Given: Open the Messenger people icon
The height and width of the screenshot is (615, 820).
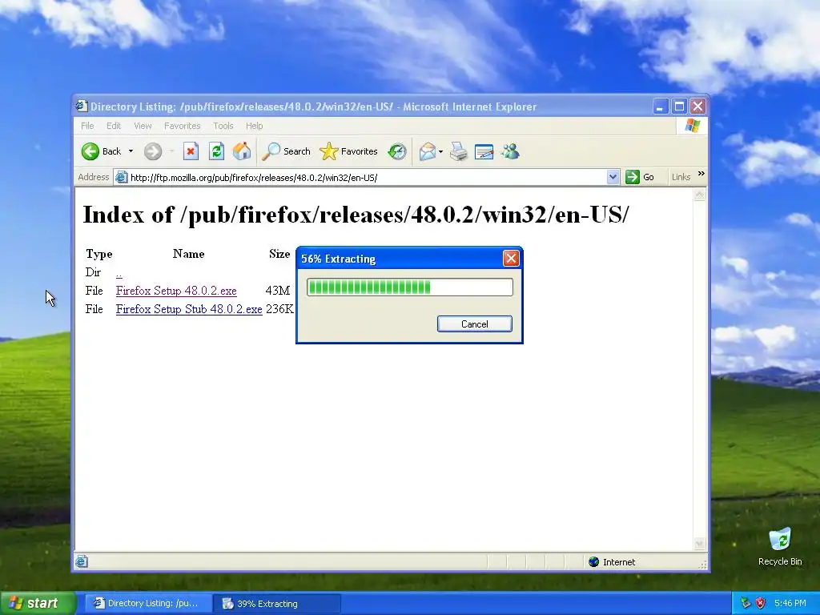Looking at the screenshot, I should point(510,151).
